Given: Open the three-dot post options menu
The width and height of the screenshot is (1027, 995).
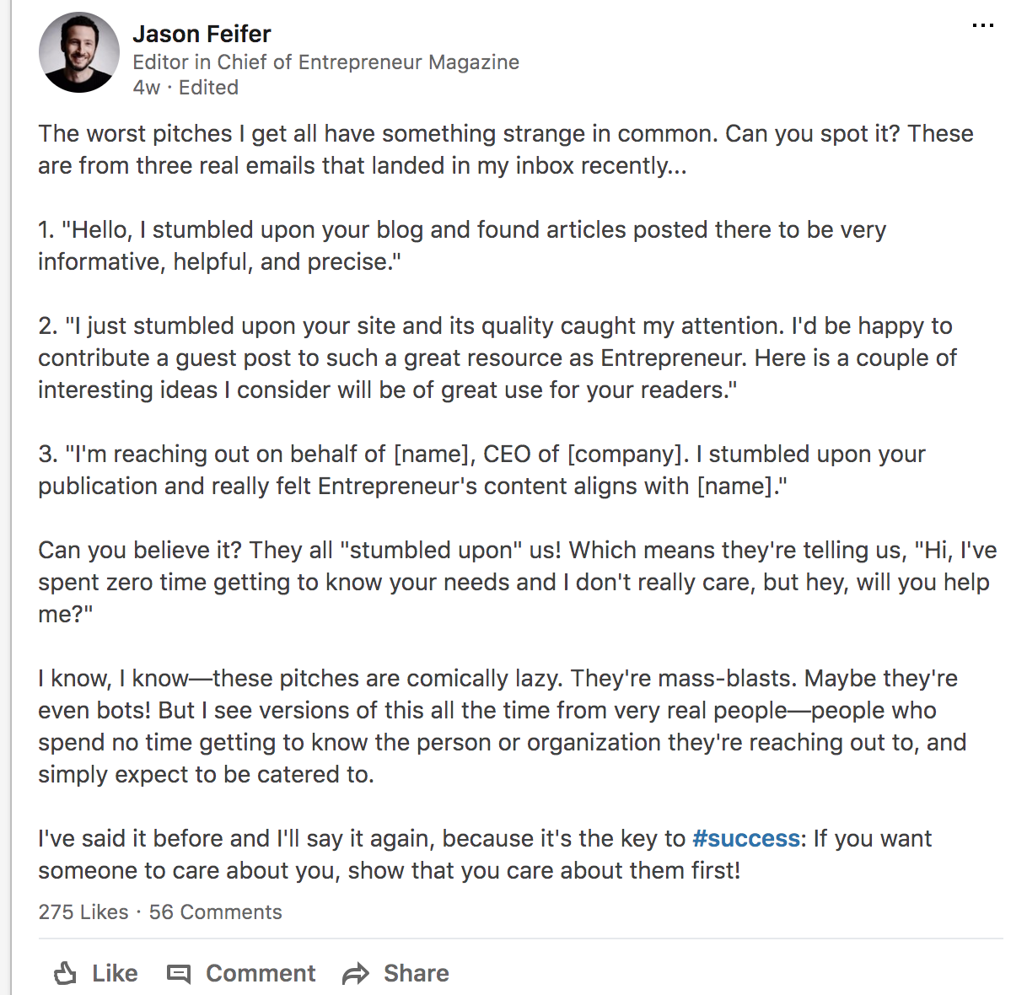Looking at the screenshot, I should (982, 26).
